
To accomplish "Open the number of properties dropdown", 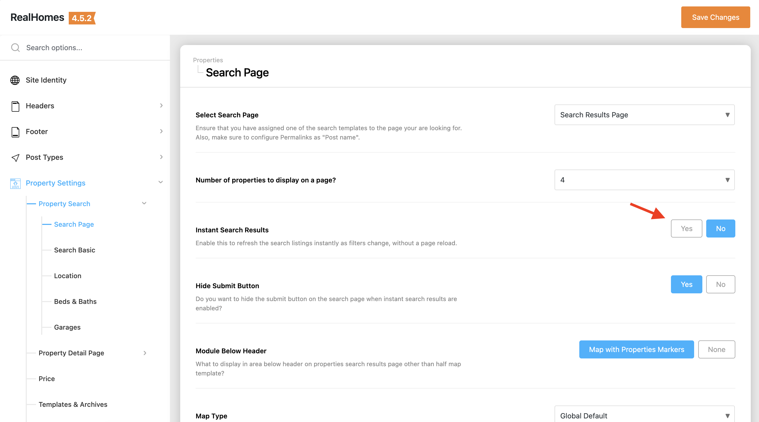I will click(644, 180).
